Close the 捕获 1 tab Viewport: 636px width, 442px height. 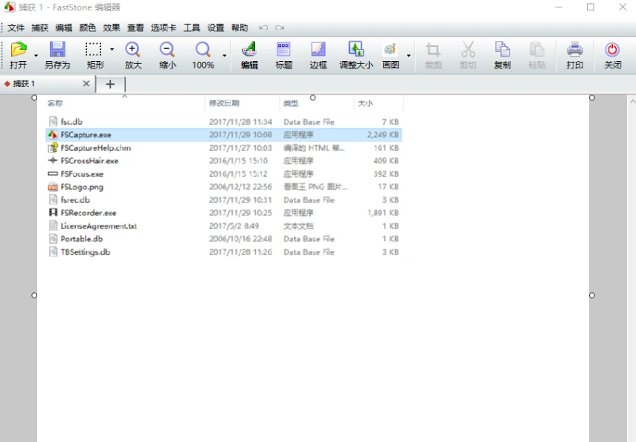[86, 84]
